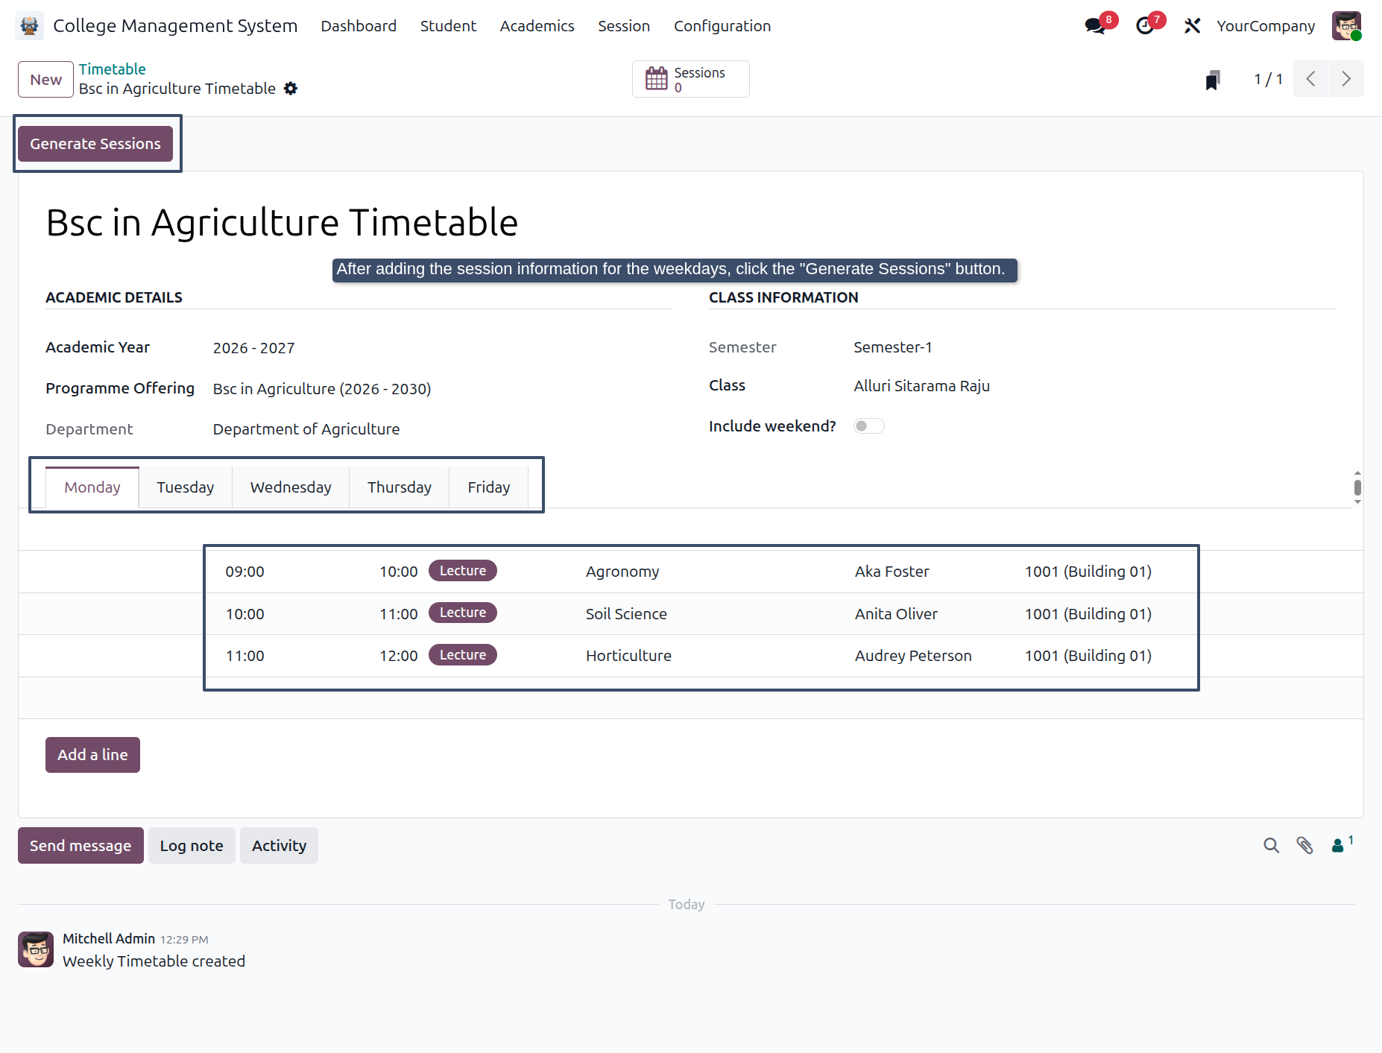Click Mitchell Admin's avatar in the chatter
Image resolution: width=1382 pixels, height=1053 pixels.
click(x=36, y=949)
